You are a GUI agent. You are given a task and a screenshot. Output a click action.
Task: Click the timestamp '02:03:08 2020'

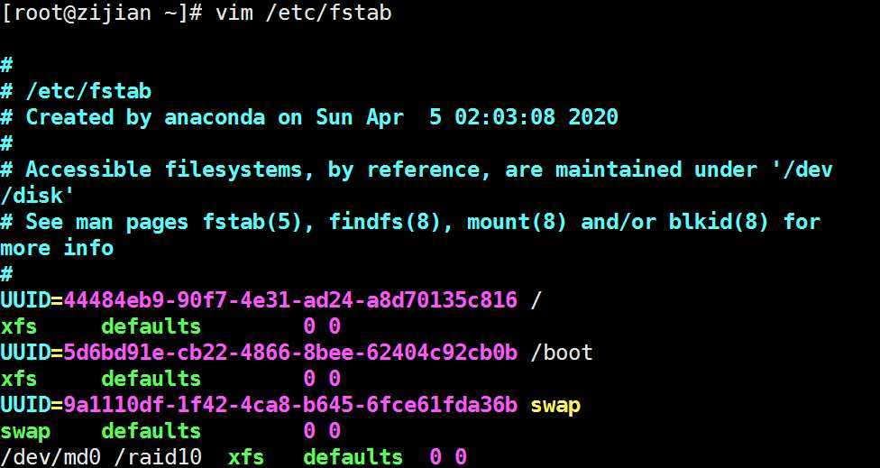[536, 117]
